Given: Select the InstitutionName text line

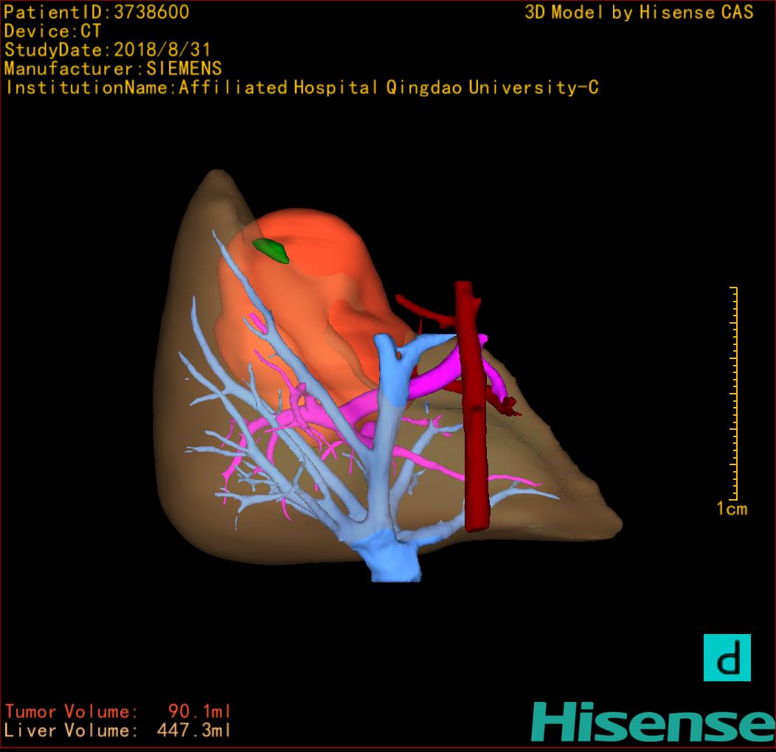Looking at the screenshot, I should 302,88.
